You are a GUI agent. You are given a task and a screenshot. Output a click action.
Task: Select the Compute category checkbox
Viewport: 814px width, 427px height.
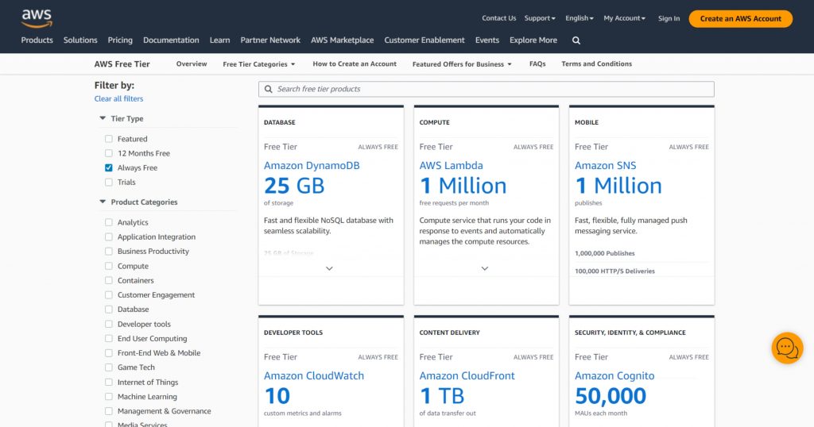pos(108,266)
